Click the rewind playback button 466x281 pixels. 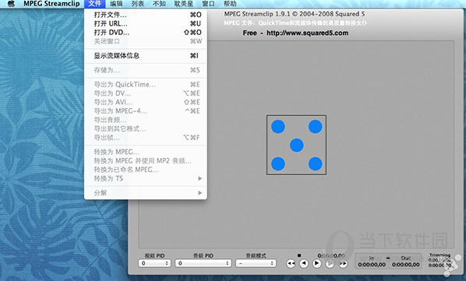(291, 264)
